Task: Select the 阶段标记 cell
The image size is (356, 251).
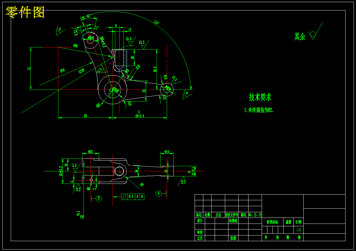Action: click(272, 222)
